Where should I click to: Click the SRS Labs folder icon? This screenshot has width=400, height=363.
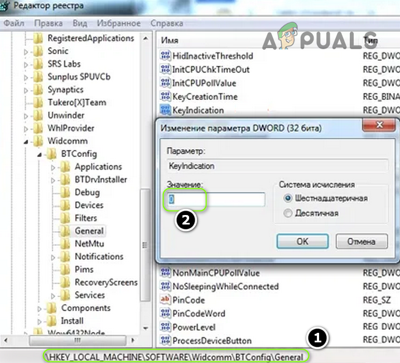[x=38, y=64]
